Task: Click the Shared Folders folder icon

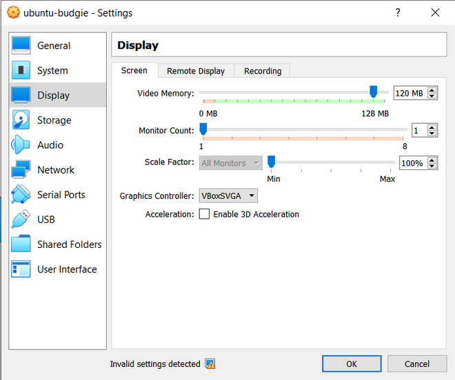Action: [21, 244]
